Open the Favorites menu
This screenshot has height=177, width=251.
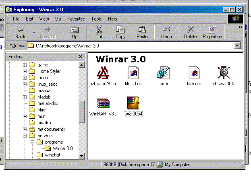click(76, 19)
